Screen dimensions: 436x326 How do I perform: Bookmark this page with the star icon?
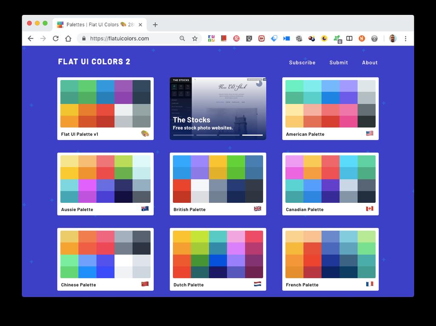tap(195, 38)
